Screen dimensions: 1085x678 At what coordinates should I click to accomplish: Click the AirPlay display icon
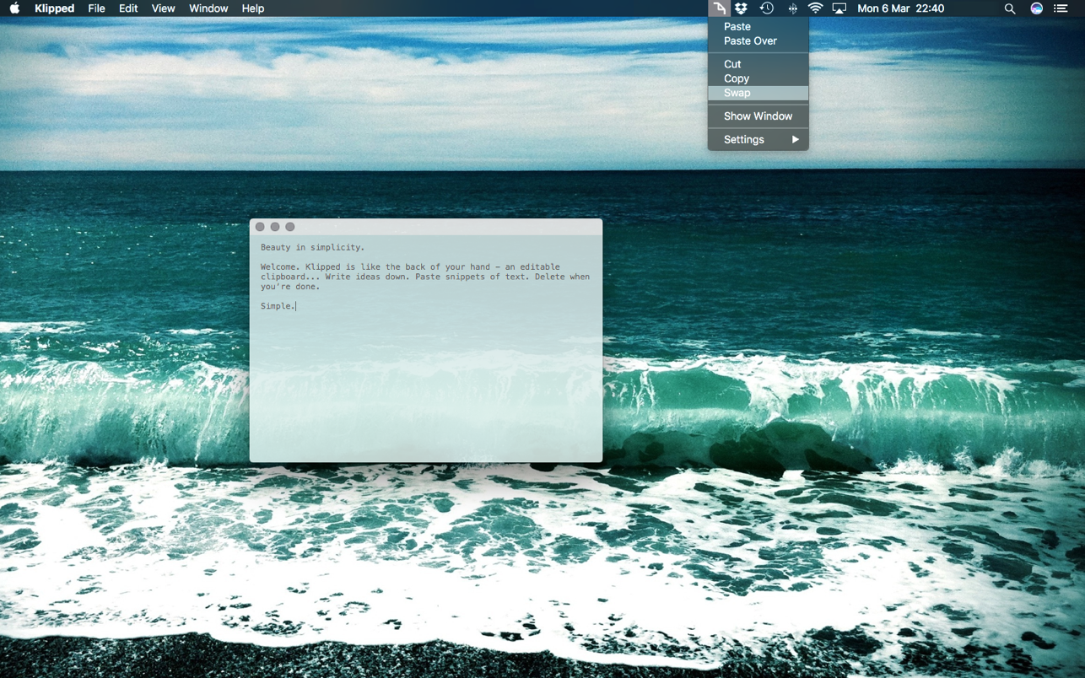tap(839, 8)
